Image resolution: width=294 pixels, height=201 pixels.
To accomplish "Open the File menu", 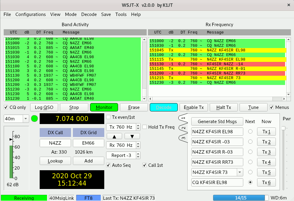I will [7, 14].
